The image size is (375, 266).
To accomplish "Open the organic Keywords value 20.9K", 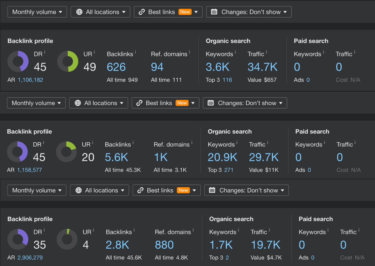I will 222,158.
